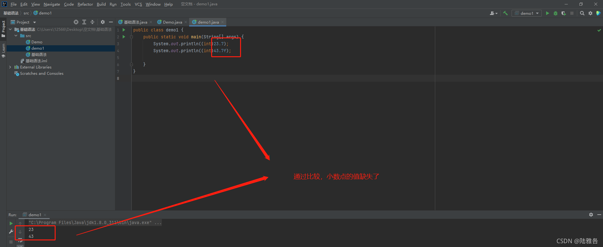Fold the main method at line 2
Screen dimensions: 603x247
(x=131, y=37)
